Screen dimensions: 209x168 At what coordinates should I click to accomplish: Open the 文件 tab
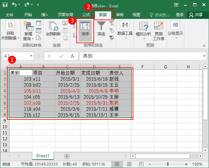pos(9,15)
